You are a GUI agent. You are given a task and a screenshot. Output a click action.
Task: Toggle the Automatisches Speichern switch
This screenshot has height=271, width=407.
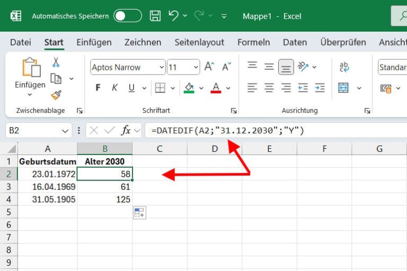[127, 16]
